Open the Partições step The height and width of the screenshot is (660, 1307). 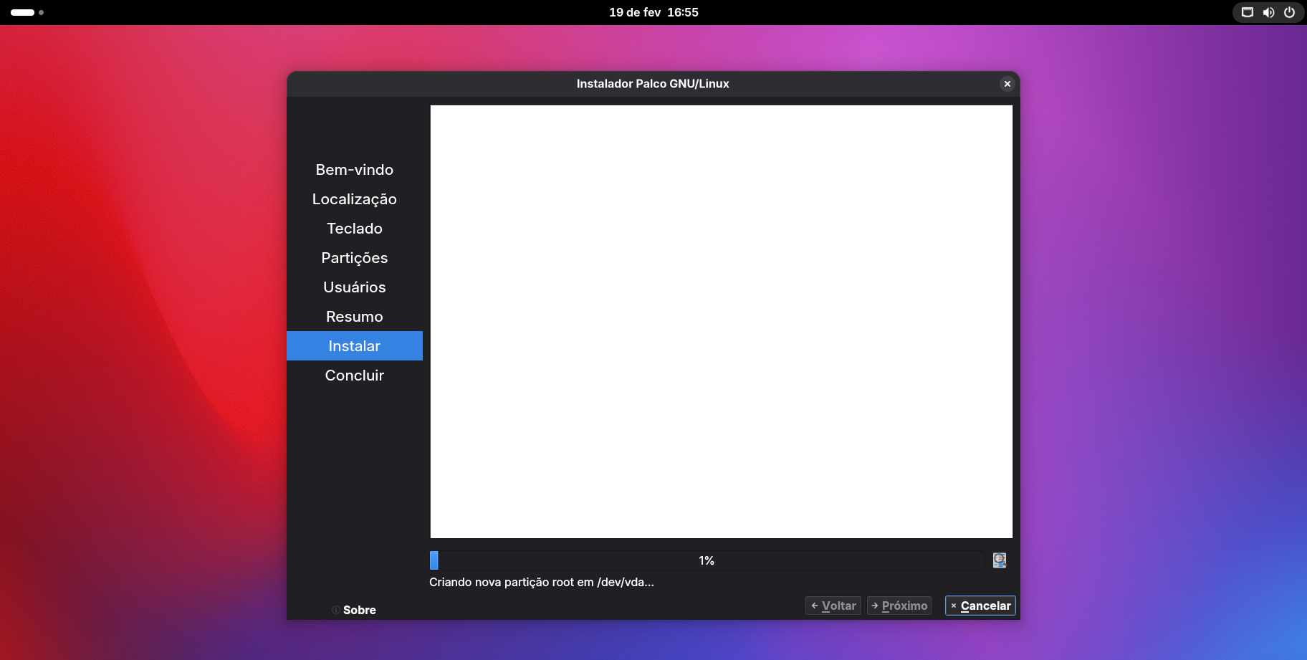pyautogui.click(x=354, y=258)
